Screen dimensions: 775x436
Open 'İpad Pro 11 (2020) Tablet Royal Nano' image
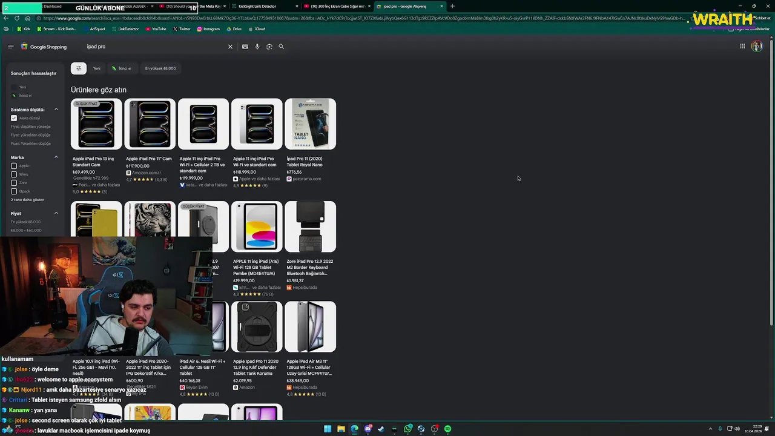(310, 124)
